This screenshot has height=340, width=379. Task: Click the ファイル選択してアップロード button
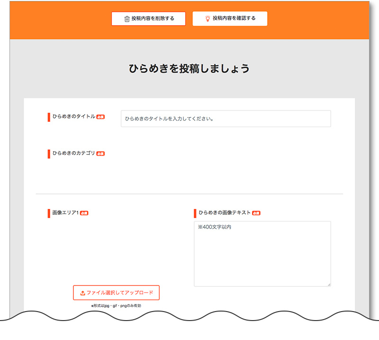click(x=116, y=293)
